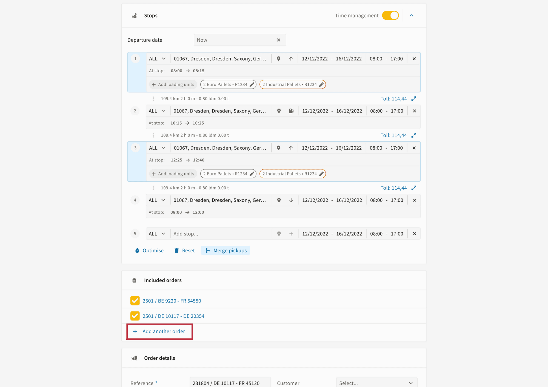Click the up arrow loading icon on stop 3

[x=291, y=148]
